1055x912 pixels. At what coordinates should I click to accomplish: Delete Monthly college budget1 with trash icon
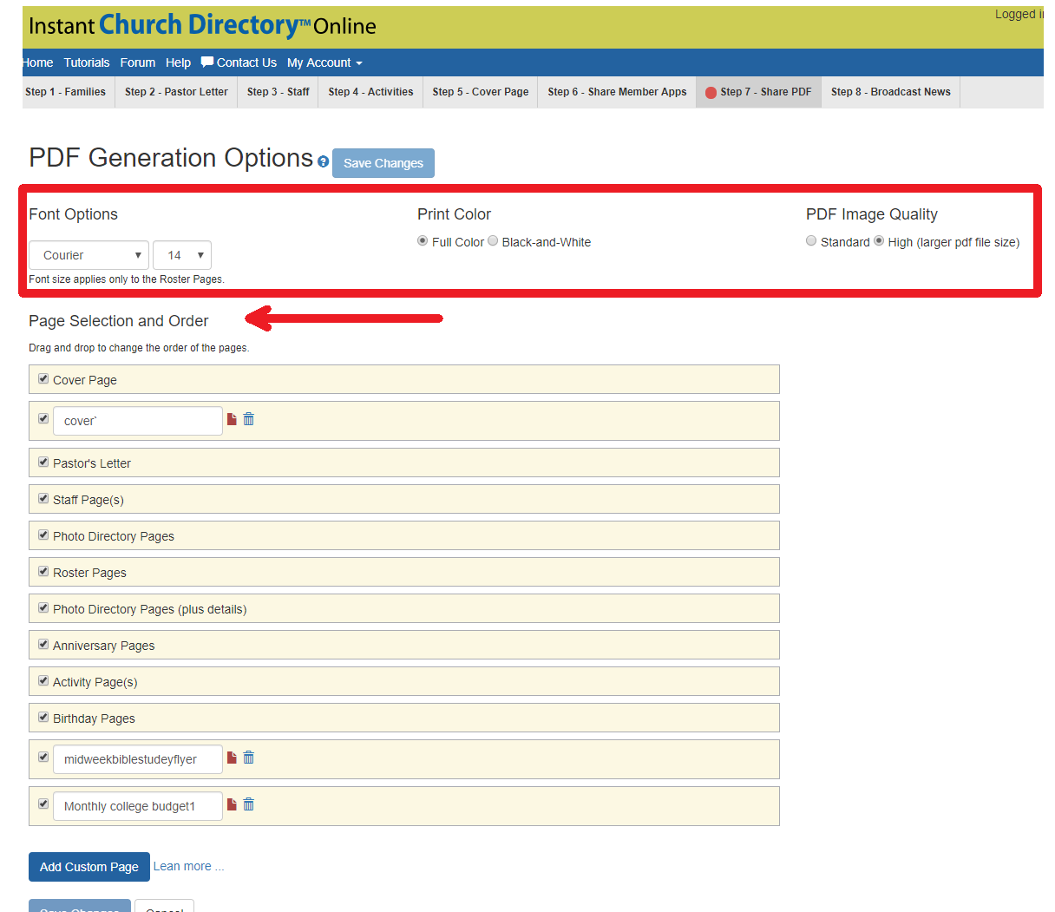[249, 804]
